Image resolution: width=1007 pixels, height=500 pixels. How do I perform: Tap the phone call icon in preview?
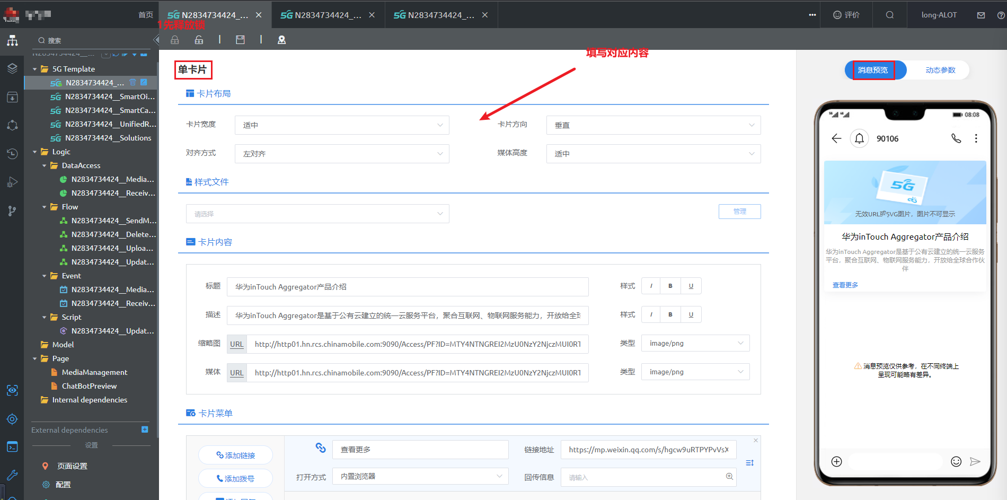(956, 138)
